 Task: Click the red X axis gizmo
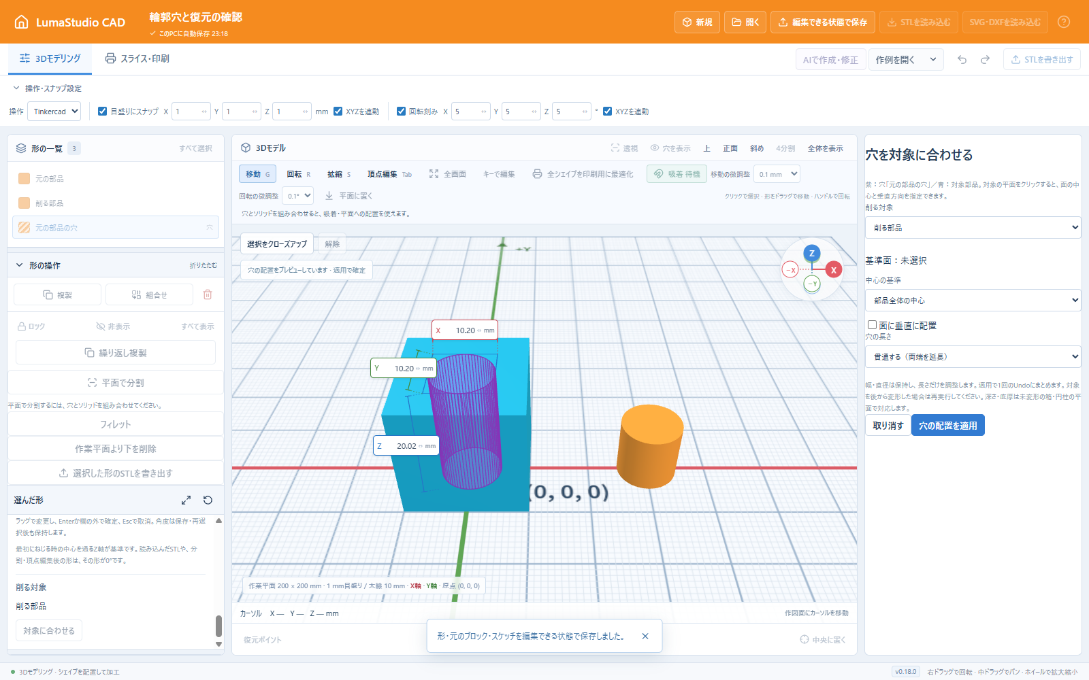[x=834, y=270]
